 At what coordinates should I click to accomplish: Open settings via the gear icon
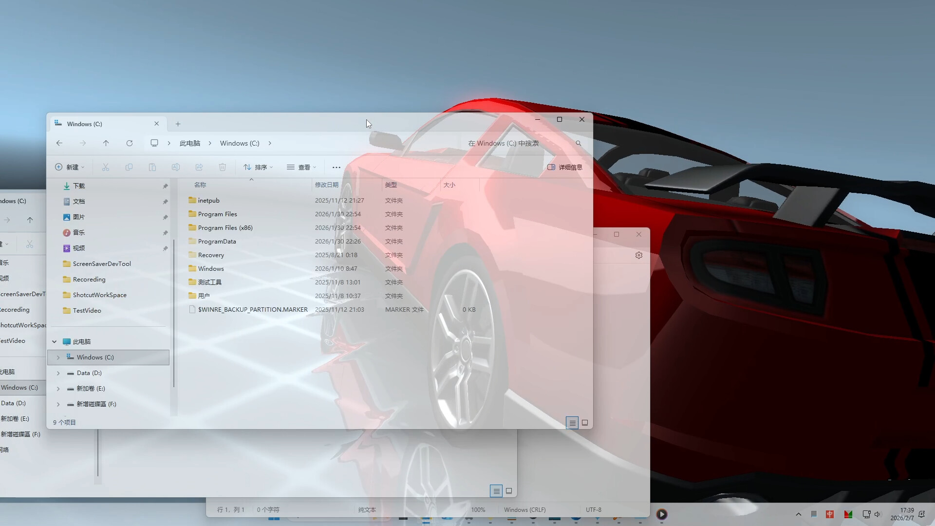tap(639, 255)
